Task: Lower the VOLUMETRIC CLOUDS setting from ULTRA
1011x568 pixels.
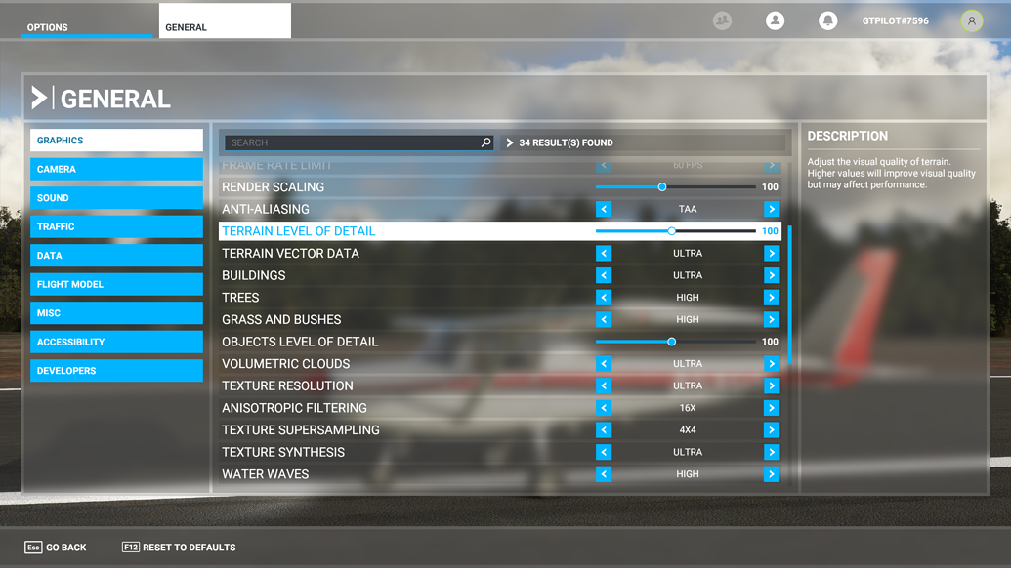Action: tap(604, 363)
